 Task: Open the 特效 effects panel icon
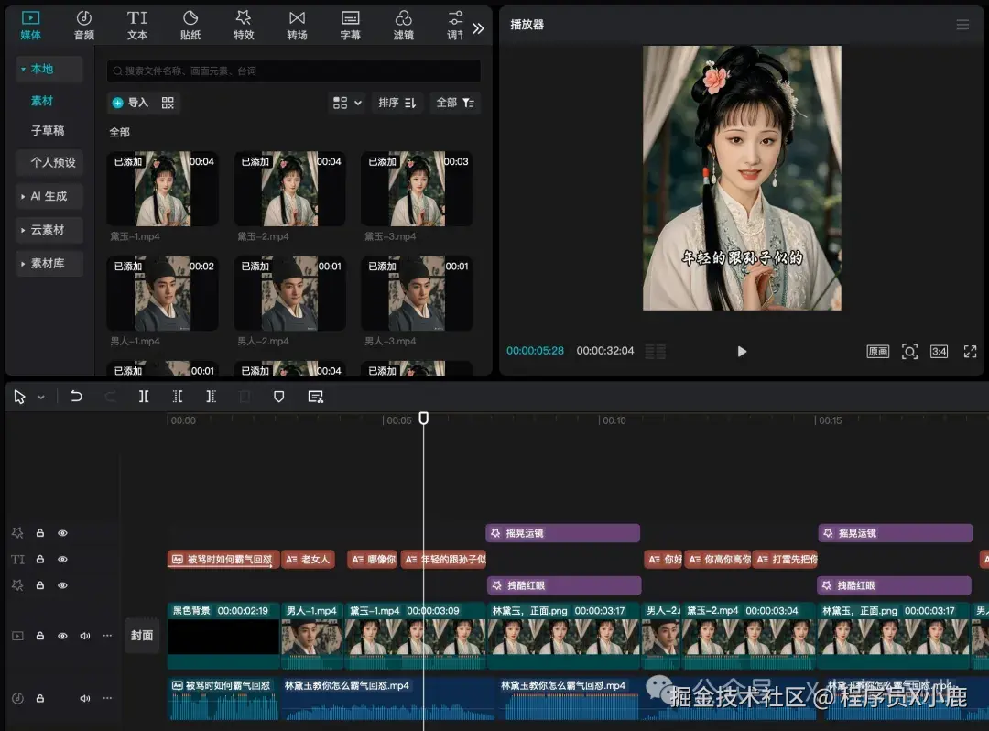click(x=244, y=25)
